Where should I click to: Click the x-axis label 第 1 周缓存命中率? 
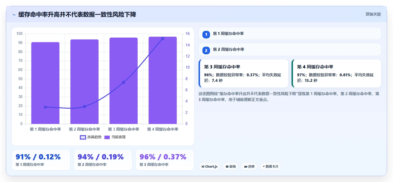[x=45, y=129]
